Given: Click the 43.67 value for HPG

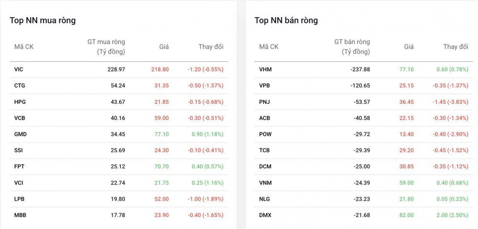Looking at the screenshot, I should tap(118, 102).
